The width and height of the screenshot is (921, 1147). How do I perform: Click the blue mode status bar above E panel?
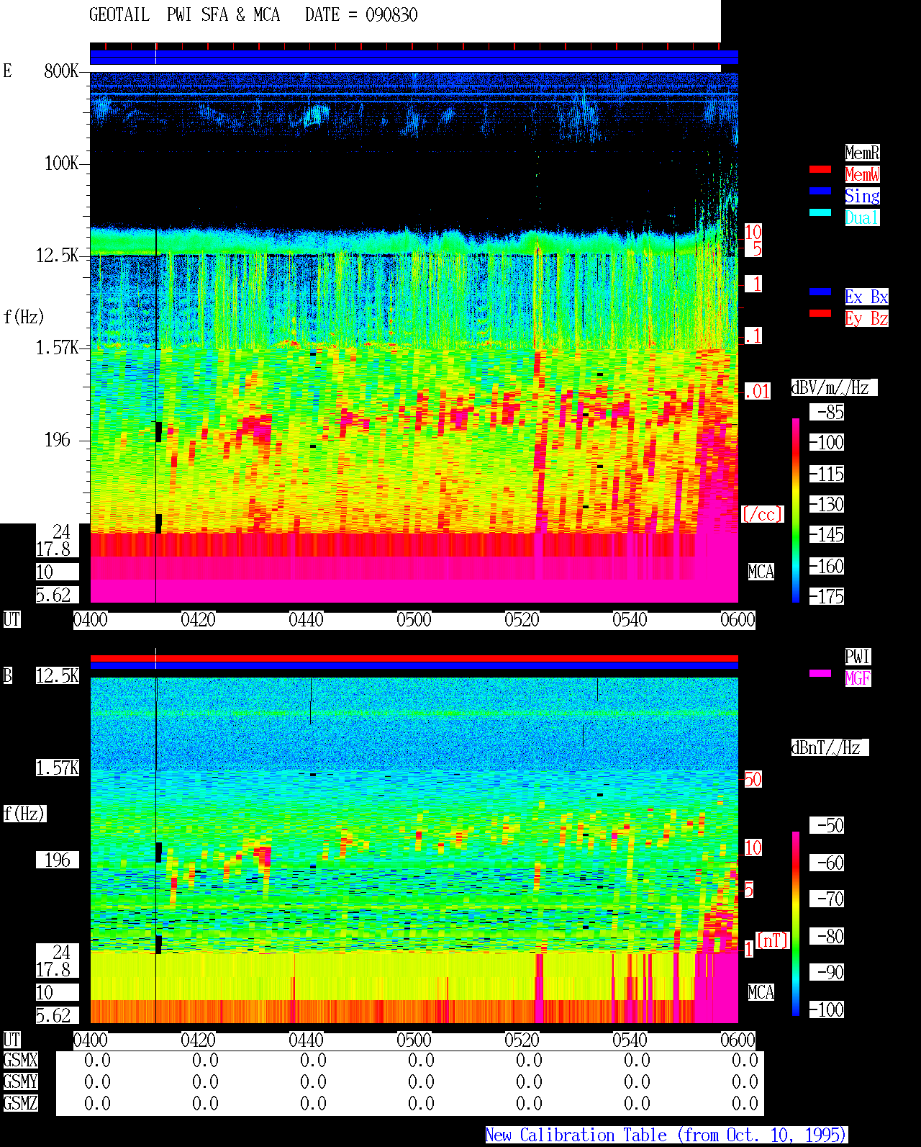pyautogui.click(x=414, y=58)
